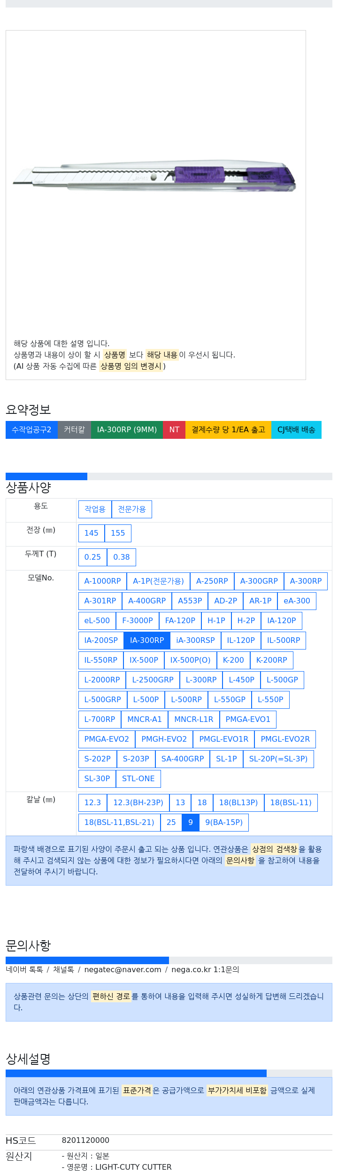Open model iA-300RSP link
338x1173 pixels.
pos(195,641)
